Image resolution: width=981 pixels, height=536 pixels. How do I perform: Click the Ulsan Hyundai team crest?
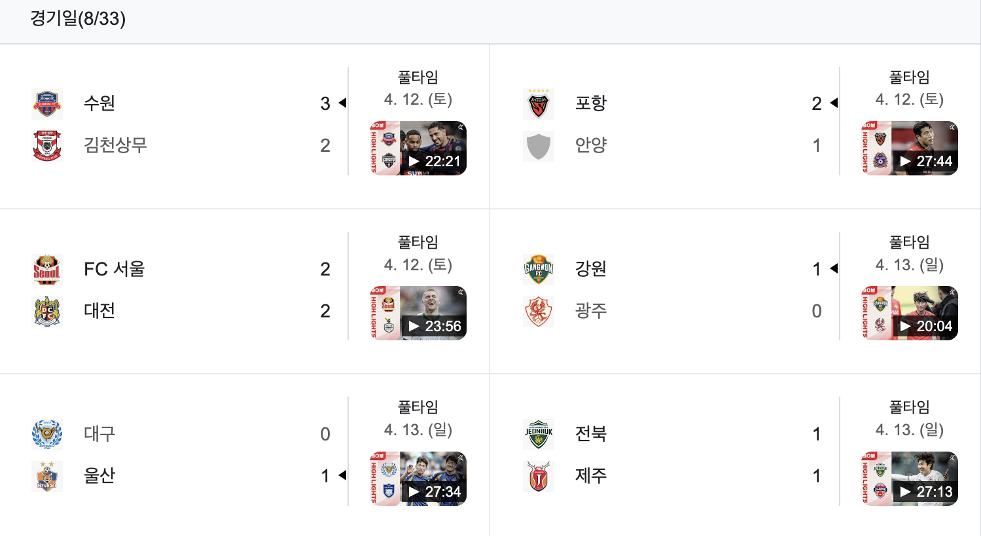click(x=47, y=476)
